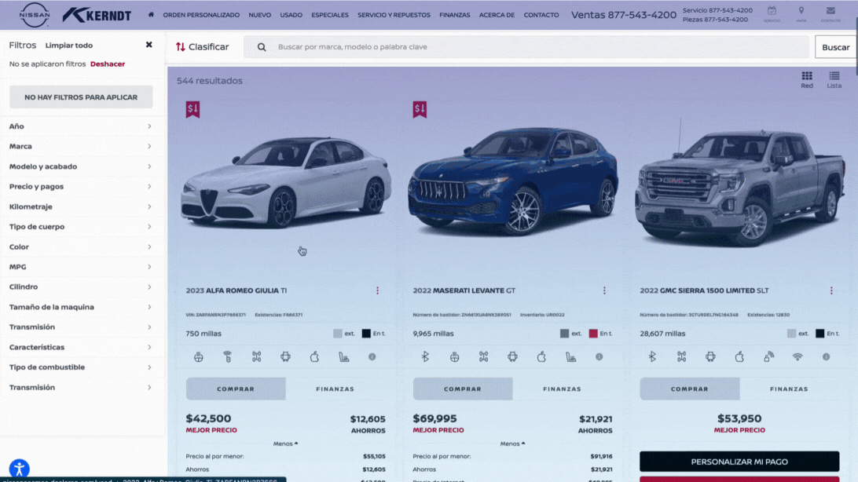Click remote start key icon on Alfa Romeo card
Image resolution: width=858 pixels, height=482 pixels.
tap(228, 357)
